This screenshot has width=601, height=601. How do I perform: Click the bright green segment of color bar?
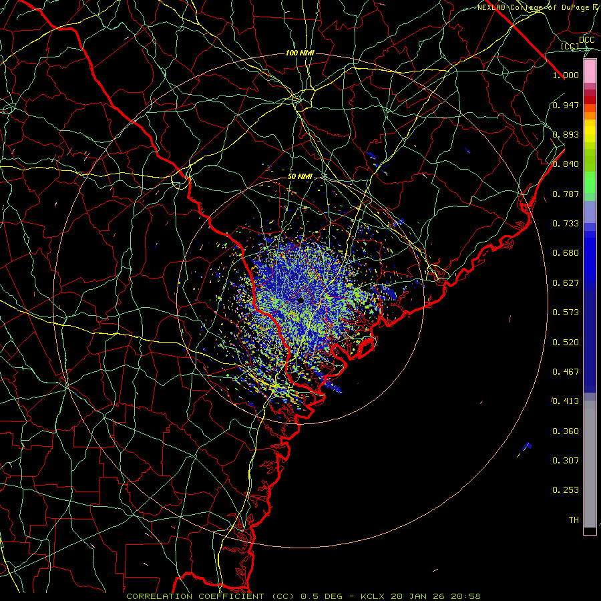pos(590,182)
